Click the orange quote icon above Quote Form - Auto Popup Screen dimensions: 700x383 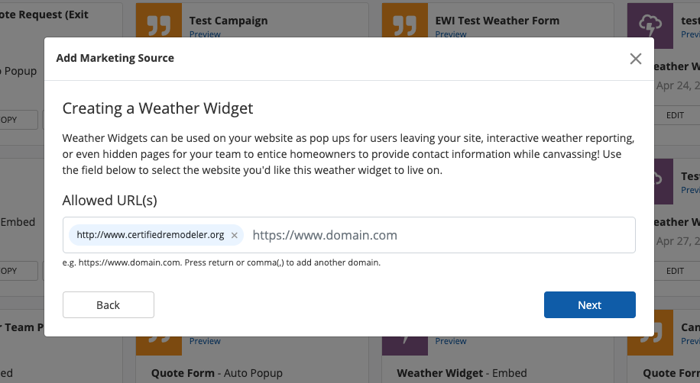pyautogui.click(x=159, y=346)
